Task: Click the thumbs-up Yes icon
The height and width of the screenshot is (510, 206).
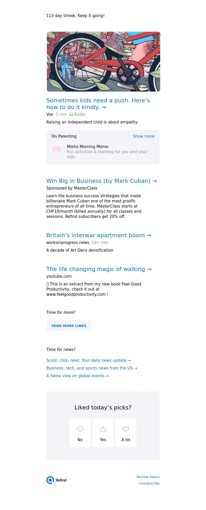Action: click(103, 429)
